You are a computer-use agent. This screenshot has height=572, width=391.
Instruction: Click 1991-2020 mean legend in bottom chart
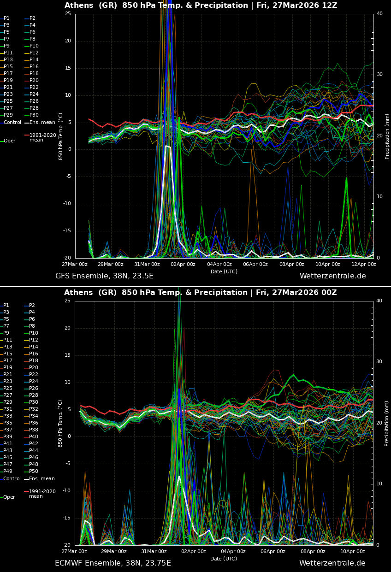click(42, 494)
